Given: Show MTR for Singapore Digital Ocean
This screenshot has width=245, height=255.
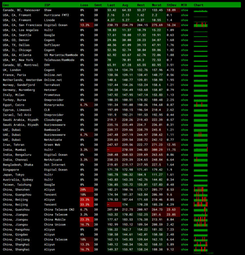Looking at the screenshot, I should [185, 170].
